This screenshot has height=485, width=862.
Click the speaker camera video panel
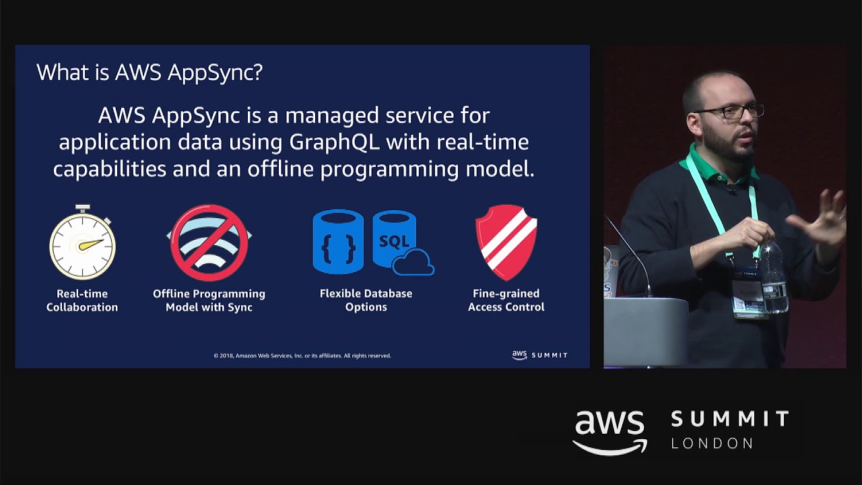[725, 207]
